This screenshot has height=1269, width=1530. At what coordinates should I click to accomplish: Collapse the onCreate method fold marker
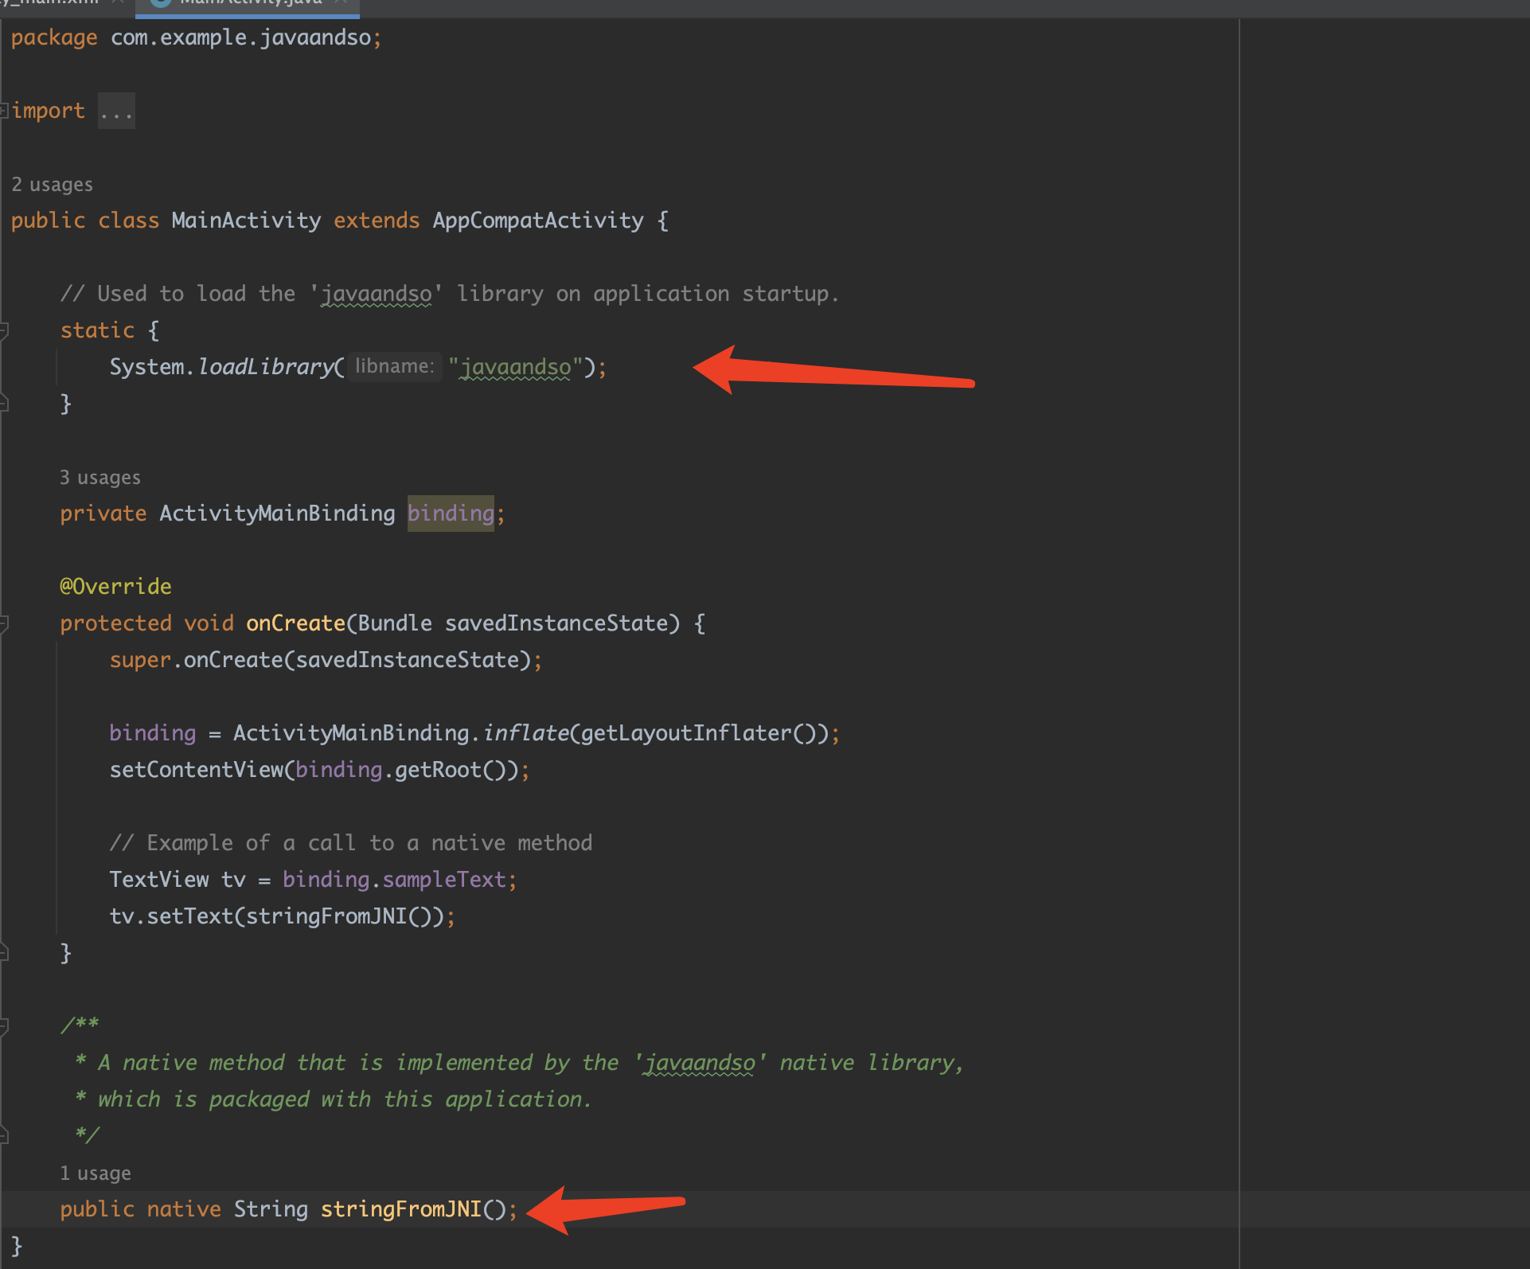(4, 623)
